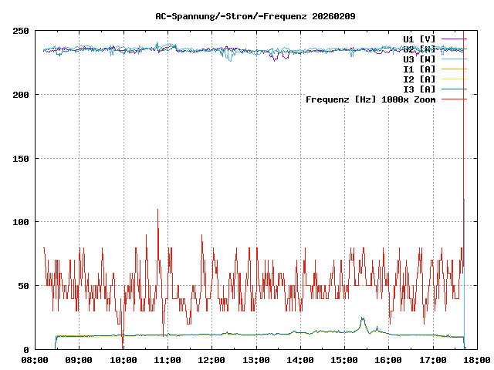Click the yellow I2 legend line sample
The image size is (494, 370).
point(454,79)
